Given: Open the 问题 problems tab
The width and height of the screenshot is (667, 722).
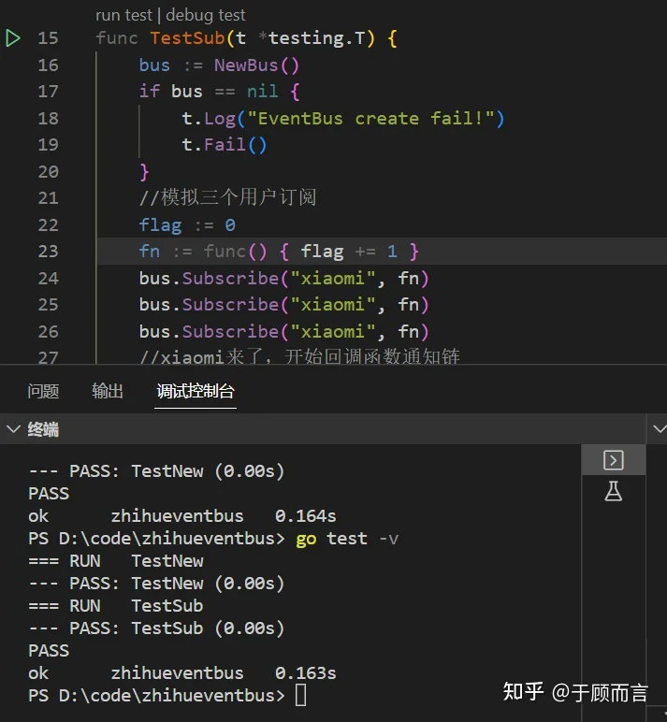Looking at the screenshot, I should [x=43, y=391].
